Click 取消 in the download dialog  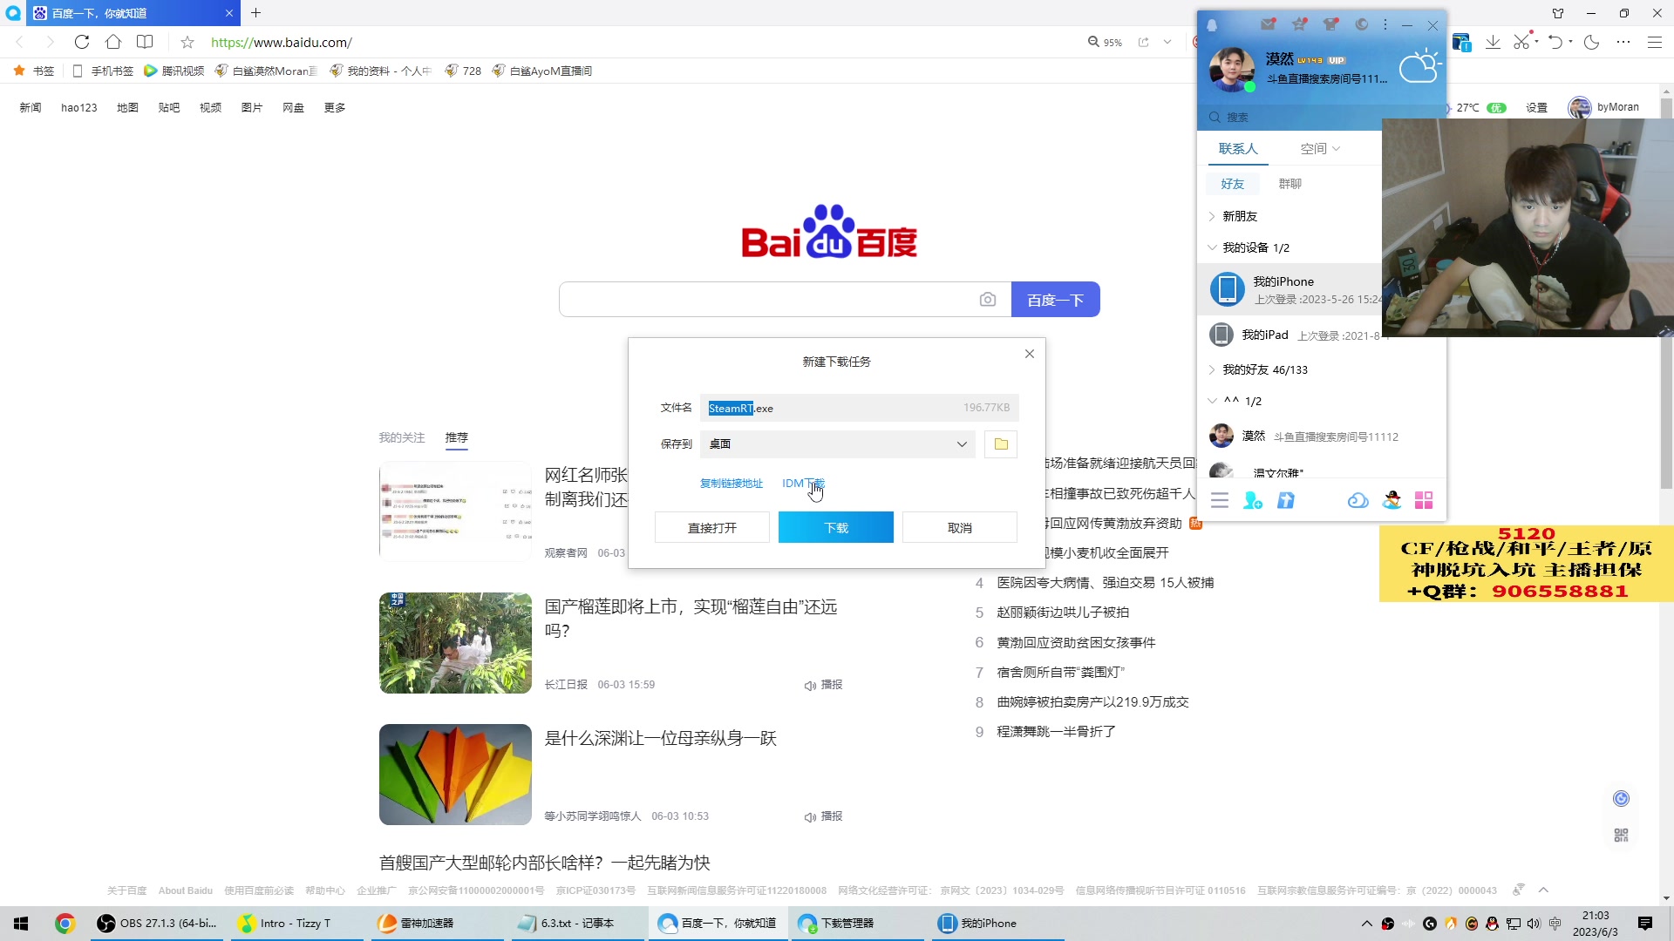coord(959,527)
